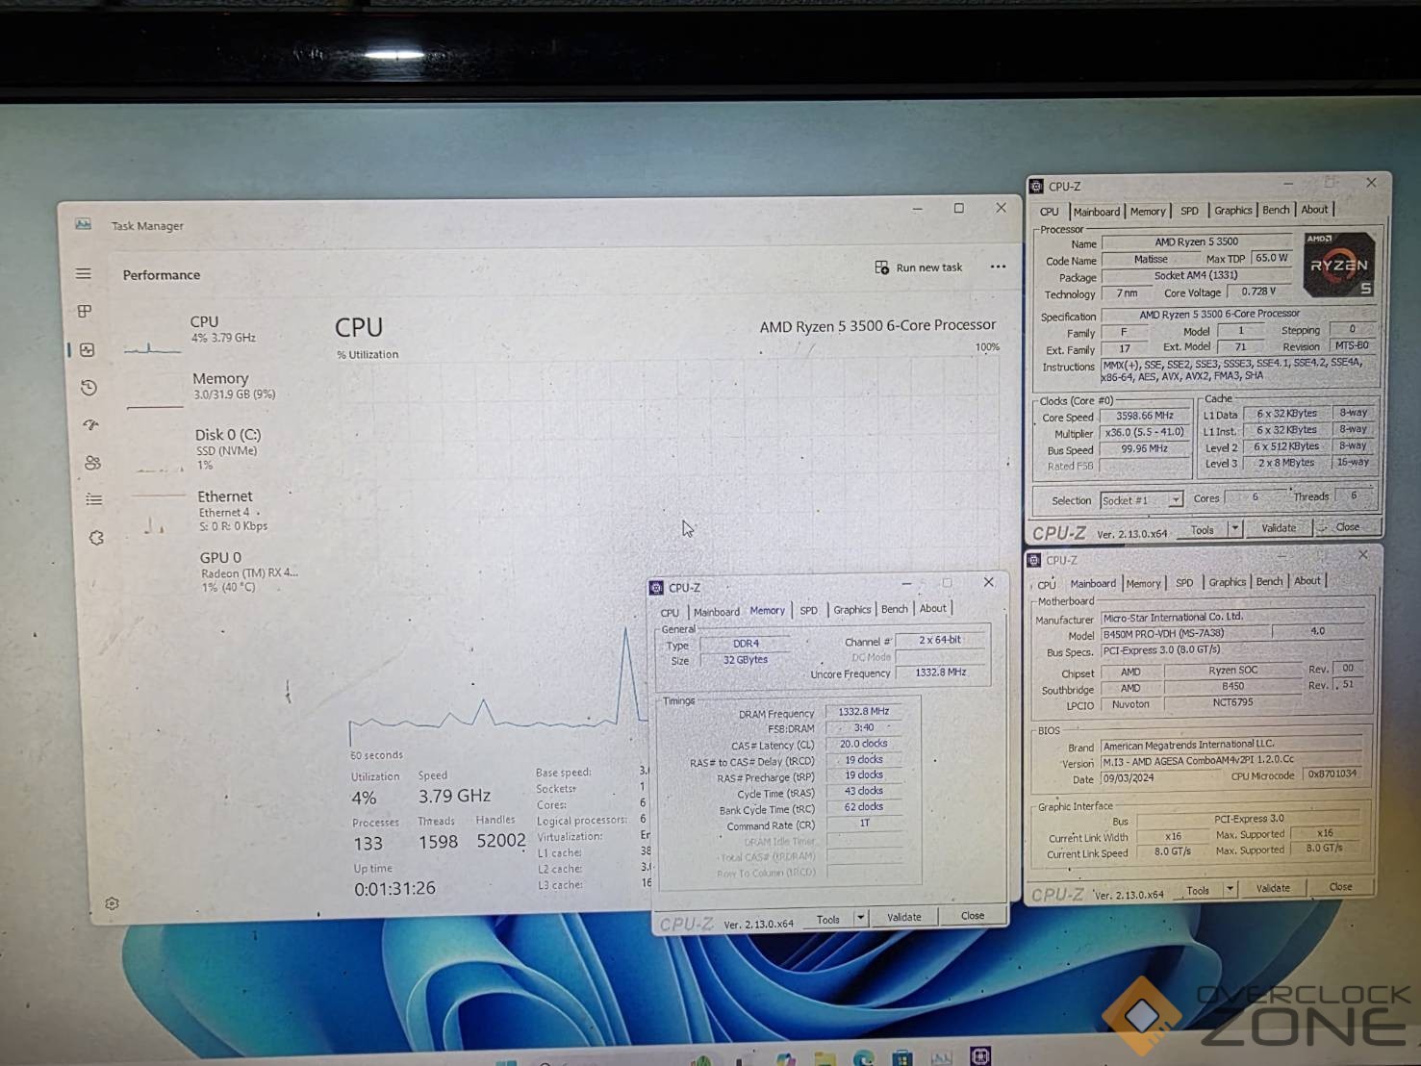The height and width of the screenshot is (1066, 1421).
Task: Select Performance icon in Task Manager sidebar
Action: click(x=88, y=350)
